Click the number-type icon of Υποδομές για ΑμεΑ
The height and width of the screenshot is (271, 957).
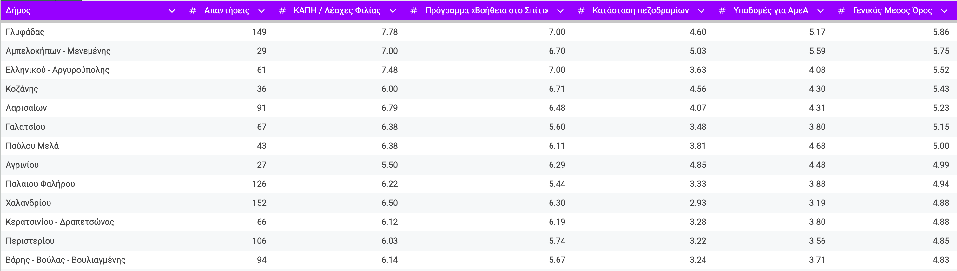[x=722, y=11]
